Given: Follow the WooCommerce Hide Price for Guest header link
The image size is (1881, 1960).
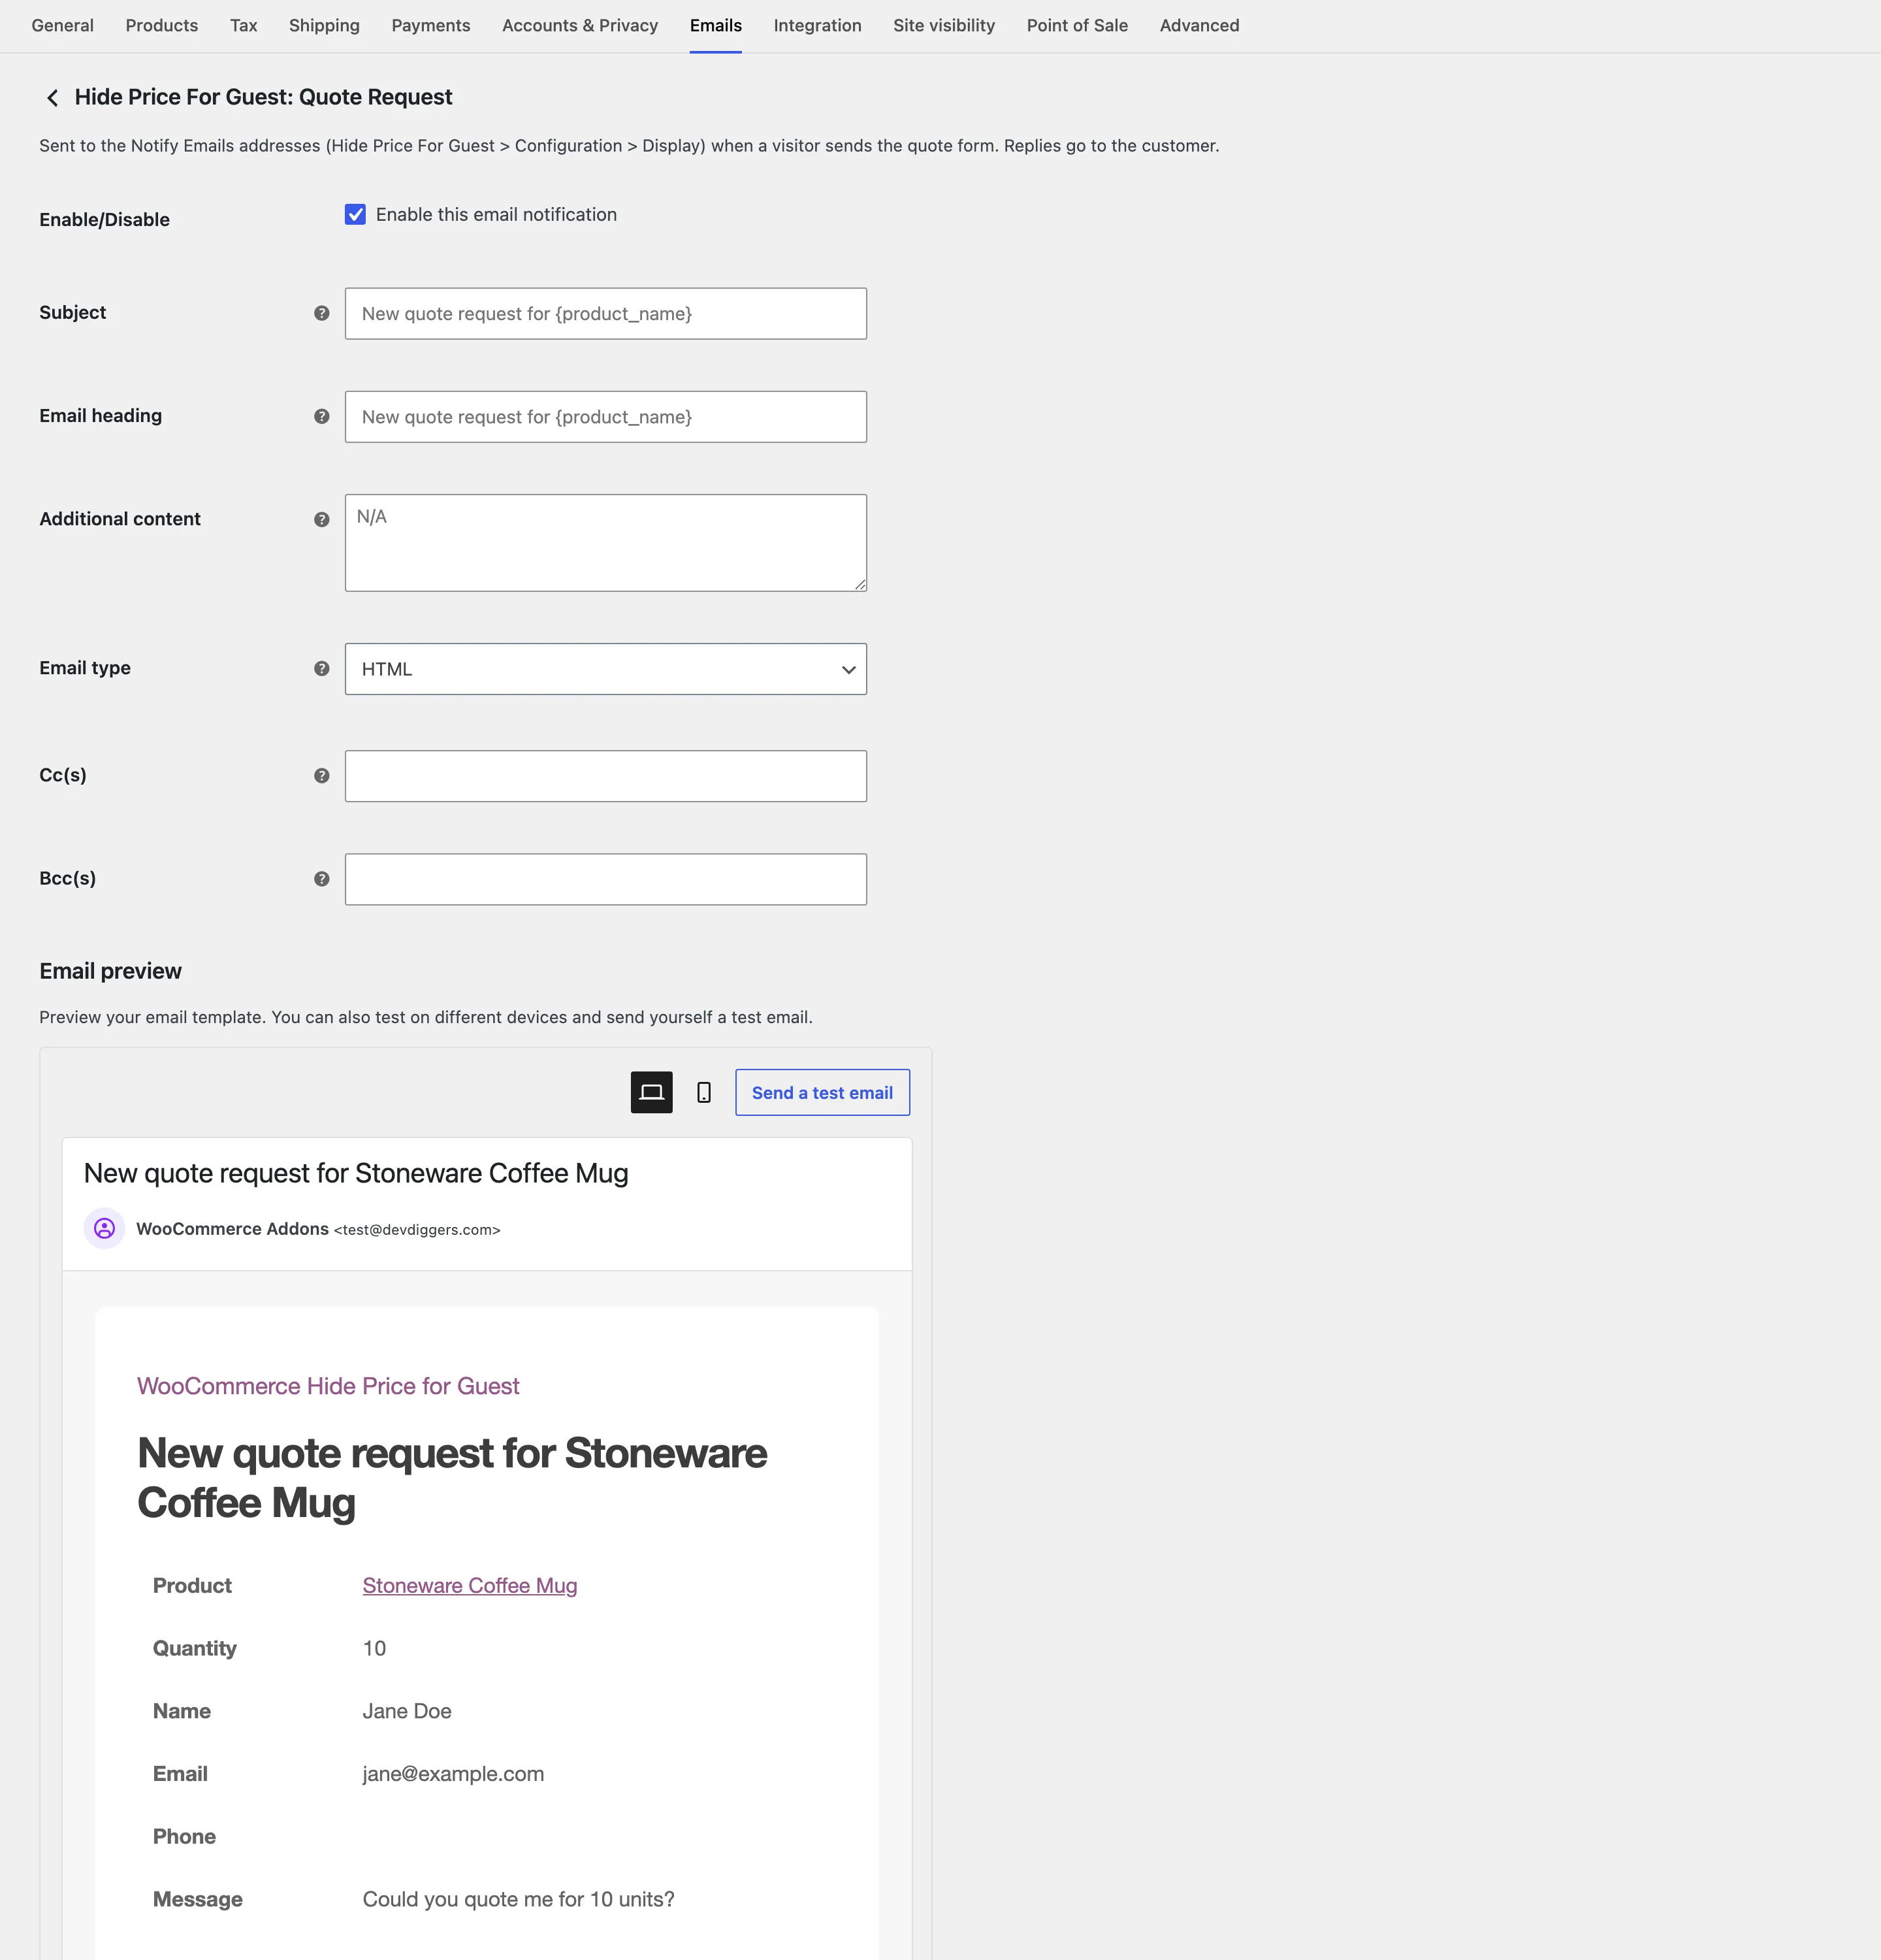Looking at the screenshot, I should point(328,1385).
